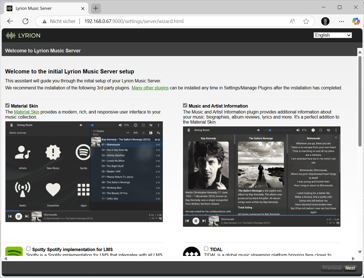Click the Nicht sicher warning icon
This screenshot has width=364, height=278.
coord(44,21)
